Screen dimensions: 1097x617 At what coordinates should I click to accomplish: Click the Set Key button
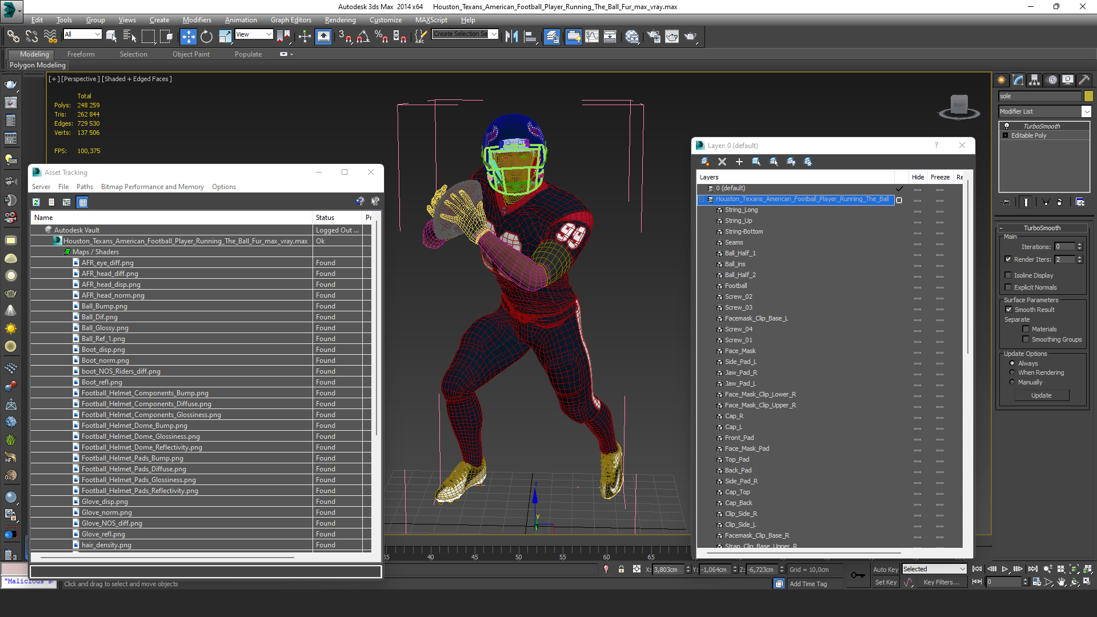pos(886,582)
